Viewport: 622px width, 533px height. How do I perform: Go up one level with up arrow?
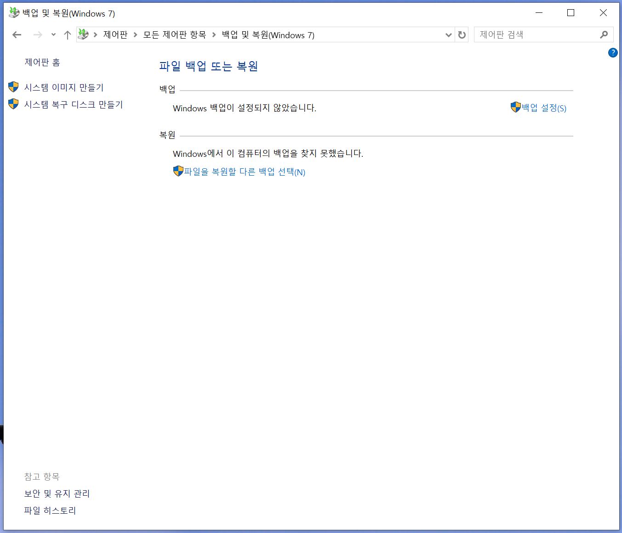point(68,35)
